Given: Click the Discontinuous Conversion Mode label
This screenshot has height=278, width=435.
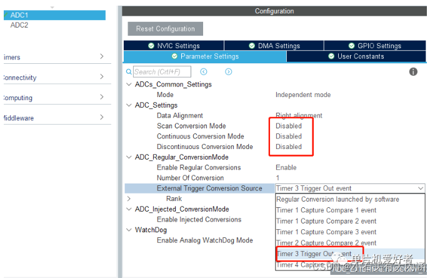Looking at the screenshot, I should tap(205, 147).
